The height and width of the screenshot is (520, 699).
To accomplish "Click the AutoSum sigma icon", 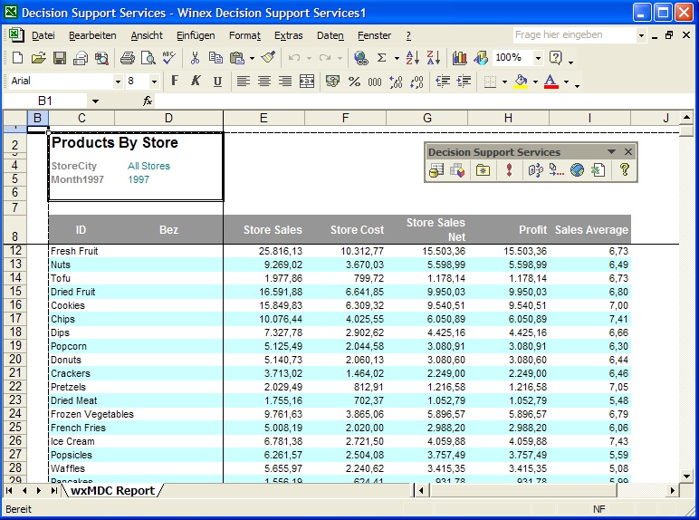I will coord(382,58).
